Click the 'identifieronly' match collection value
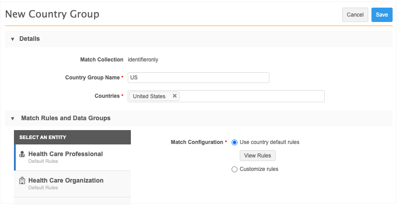 (143, 59)
